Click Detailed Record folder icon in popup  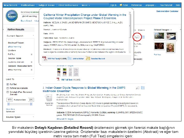[88, 58]
